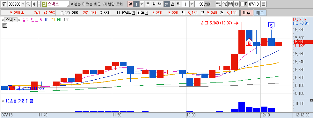Viewport: 313px width, 118px height.
Task: Click the 11,674백만 trading value
Action: [x=126, y=13]
